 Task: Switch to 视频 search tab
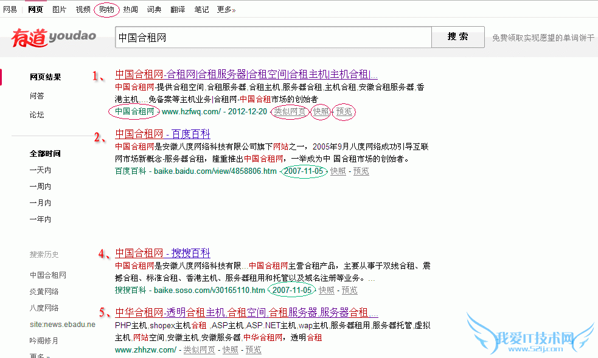click(x=83, y=10)
